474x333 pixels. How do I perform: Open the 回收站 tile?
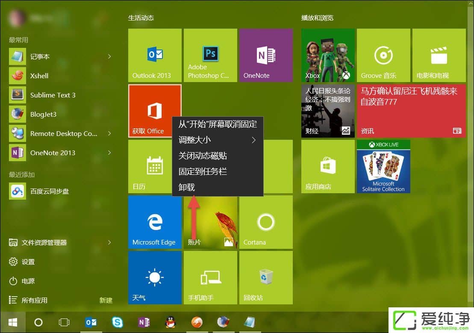(266, 277)
